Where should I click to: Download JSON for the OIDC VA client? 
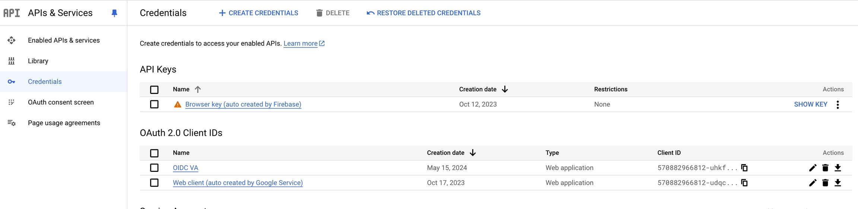click(838, 168)
